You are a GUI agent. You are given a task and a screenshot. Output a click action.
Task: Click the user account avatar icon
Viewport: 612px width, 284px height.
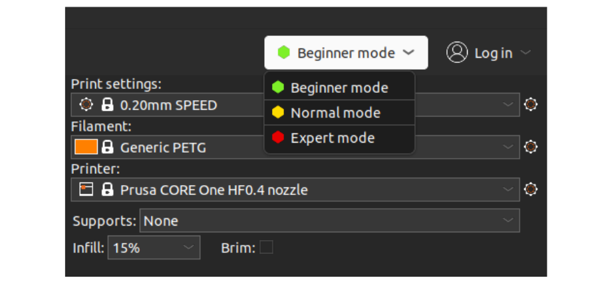pos(457,52)
